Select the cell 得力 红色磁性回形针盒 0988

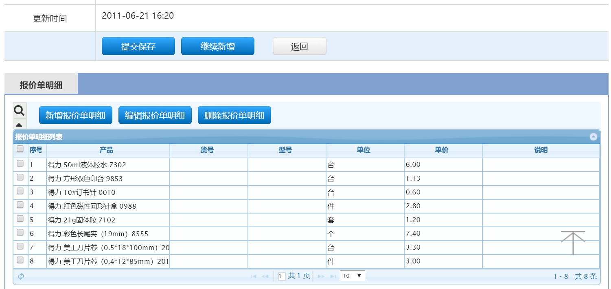108,206
